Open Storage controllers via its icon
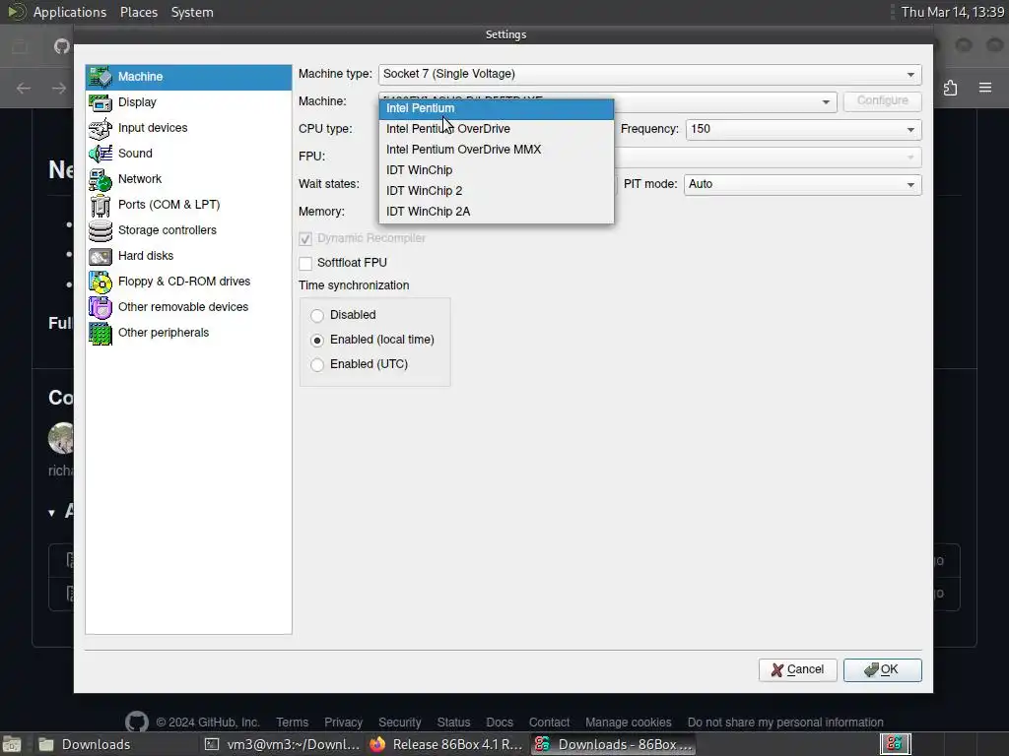 tap(101, 230)
